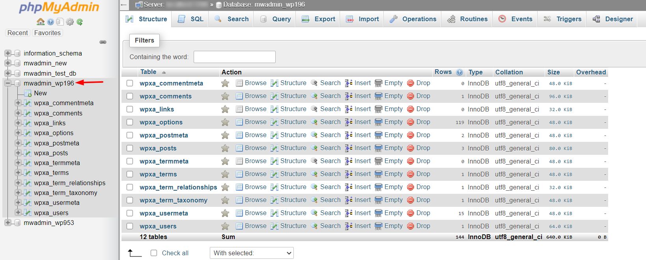This screenshot has height=260, width=646.
Task: Open the wpxa_posts table link
Action: pyautogui.click(x=158, y=148)
